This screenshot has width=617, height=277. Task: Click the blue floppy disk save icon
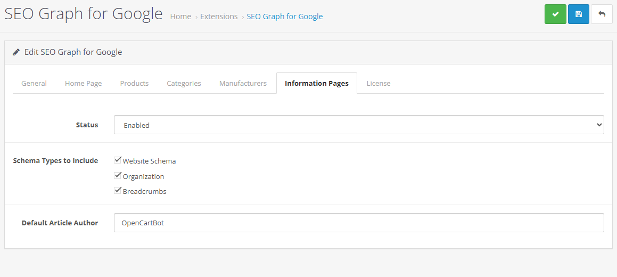[578, 14]
